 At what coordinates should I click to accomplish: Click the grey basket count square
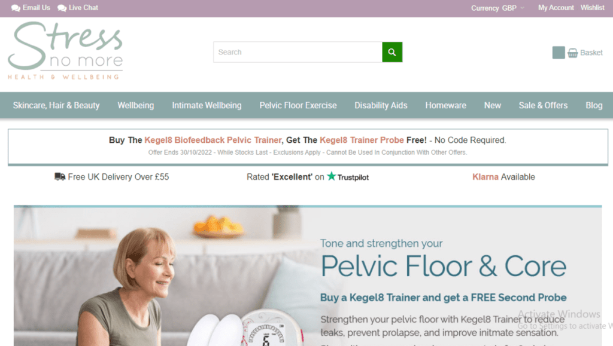coord(559,52)
